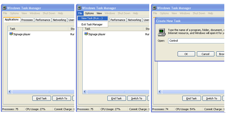Click horizontal scrollbar thumb in right window list

193,91
